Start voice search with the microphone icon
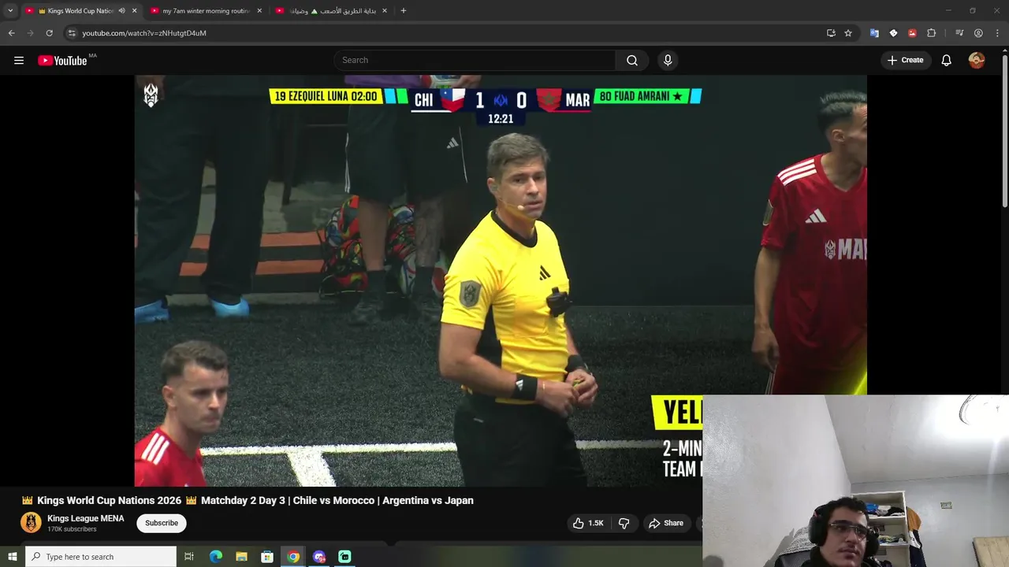 click(668, 61)
